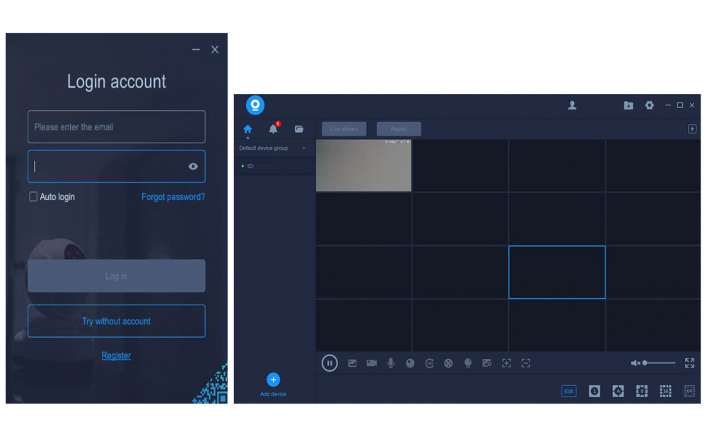The width and height of the screenshot is (707, 448).
Task: Click the volume slider track
Action: (660, 363)
